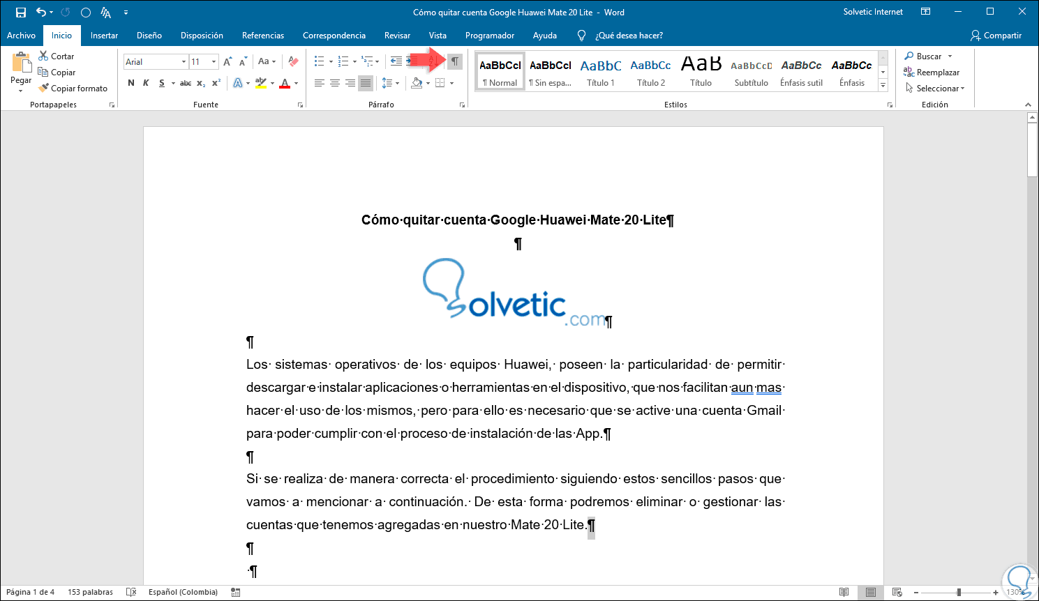Open the Customize Quick Access Toolbar arrow

(126, 13)
